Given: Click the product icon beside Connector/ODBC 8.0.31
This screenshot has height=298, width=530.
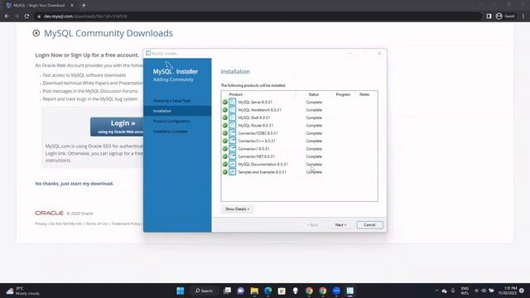Looking at the screenshot, I should pyautogui.click(x=232, y=133).
